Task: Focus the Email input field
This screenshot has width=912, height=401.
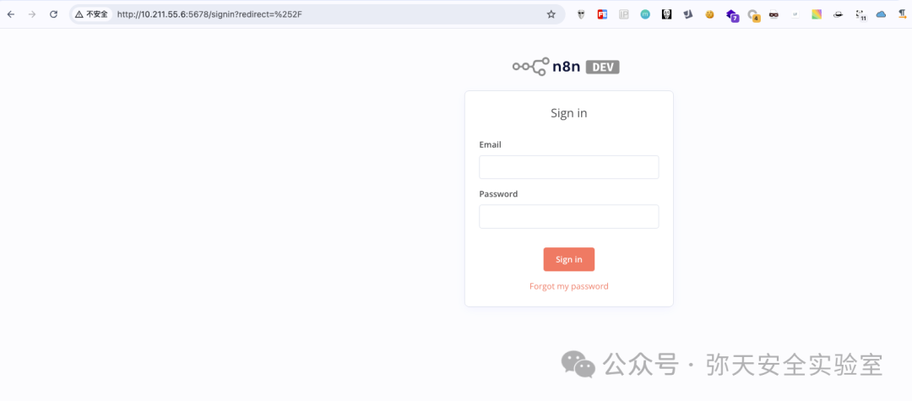Action: 569,167
